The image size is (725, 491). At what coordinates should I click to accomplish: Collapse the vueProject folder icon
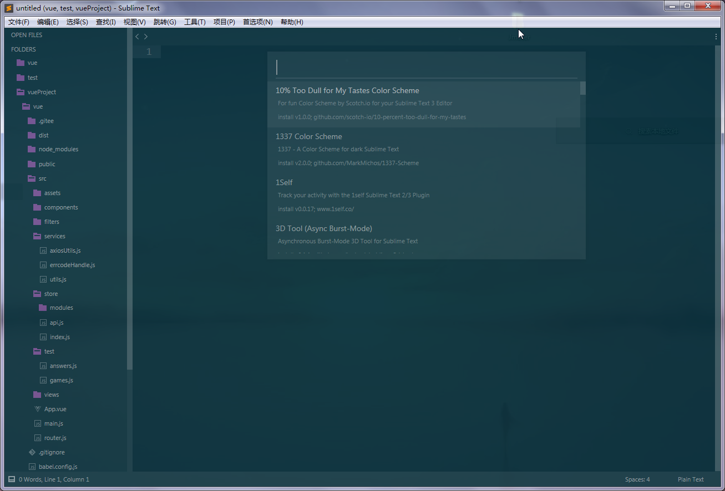coord(21,92)
